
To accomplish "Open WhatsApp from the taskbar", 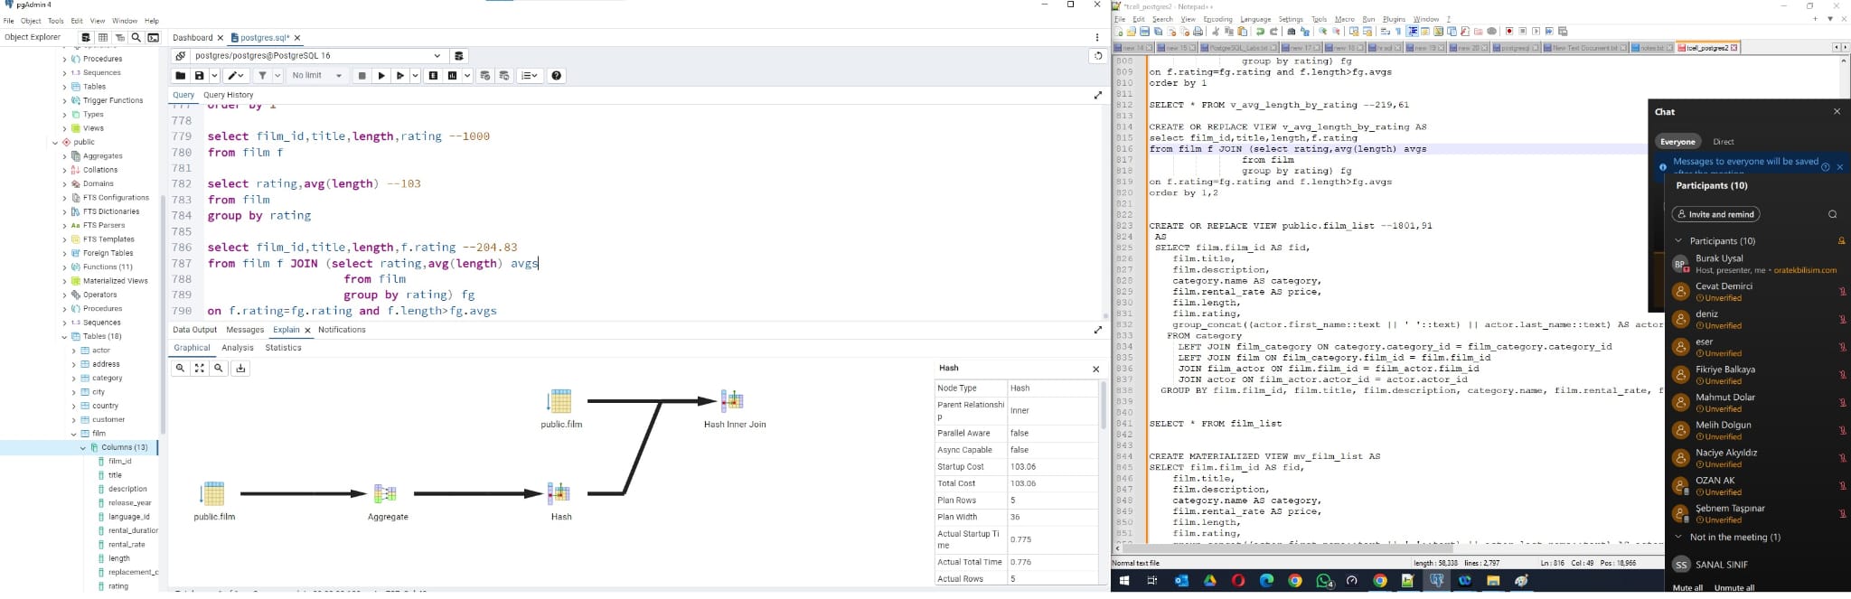I will coord(1324,581).
